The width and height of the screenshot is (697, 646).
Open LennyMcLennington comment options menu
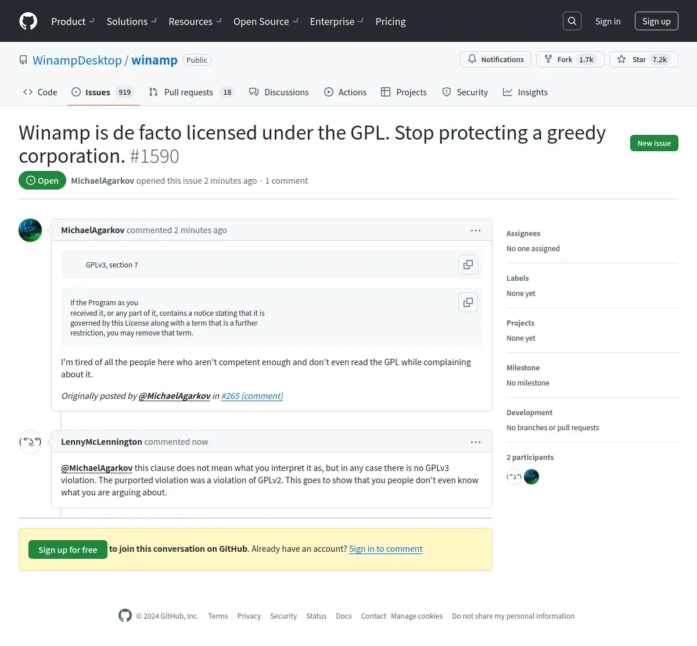click(476, 442)
